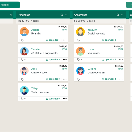Open more options on Alice card
The height and width of the screenshot is (132, 132).
click(x=65, y=79)
